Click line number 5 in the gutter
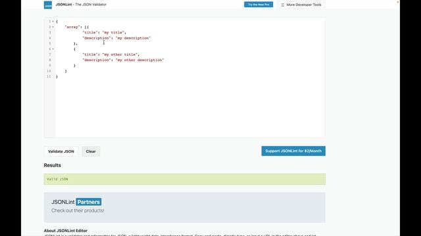 click(x=50, y=44)
